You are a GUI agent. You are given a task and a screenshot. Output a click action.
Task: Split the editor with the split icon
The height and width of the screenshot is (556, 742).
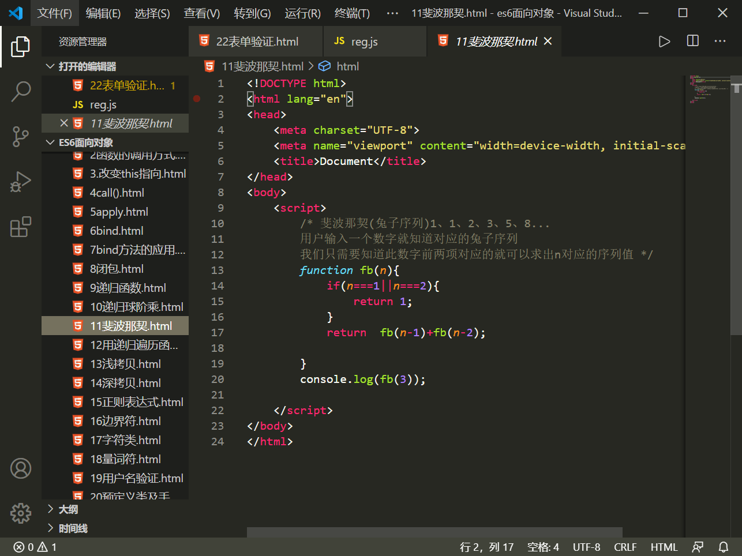(x=692, y=41)
